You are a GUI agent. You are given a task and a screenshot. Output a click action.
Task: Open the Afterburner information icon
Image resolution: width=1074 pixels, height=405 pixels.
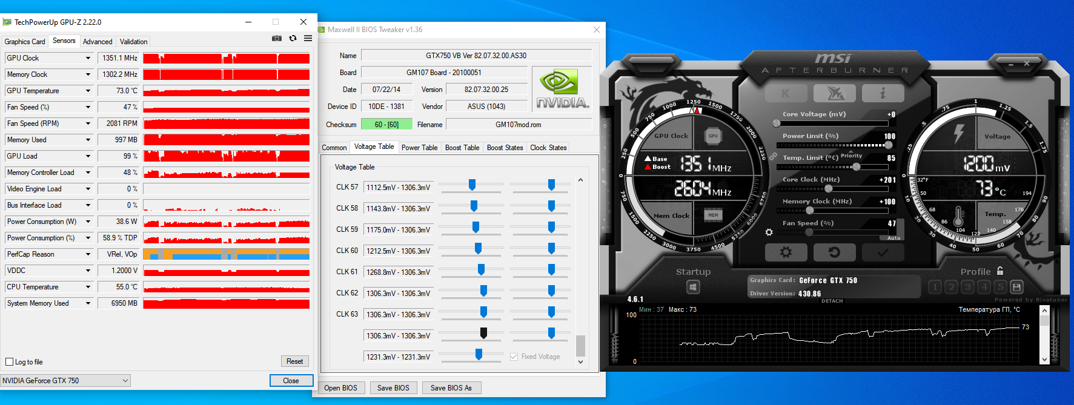[x=883, y=93]
